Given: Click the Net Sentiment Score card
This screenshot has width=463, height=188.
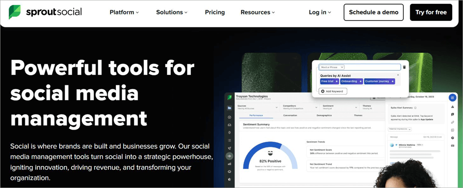Looking at the screenshot, I should [x=345, y=152].
